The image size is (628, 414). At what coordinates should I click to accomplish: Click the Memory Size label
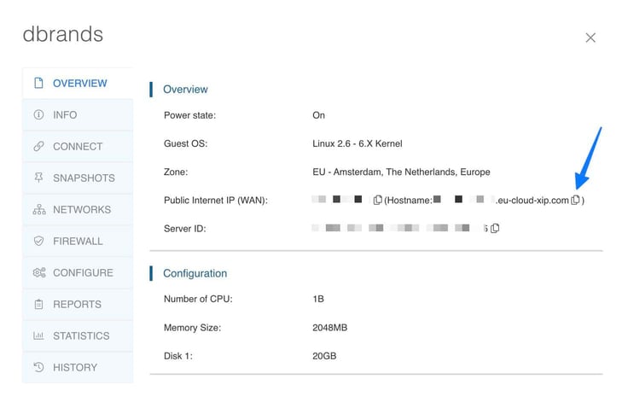coord(192,328)
